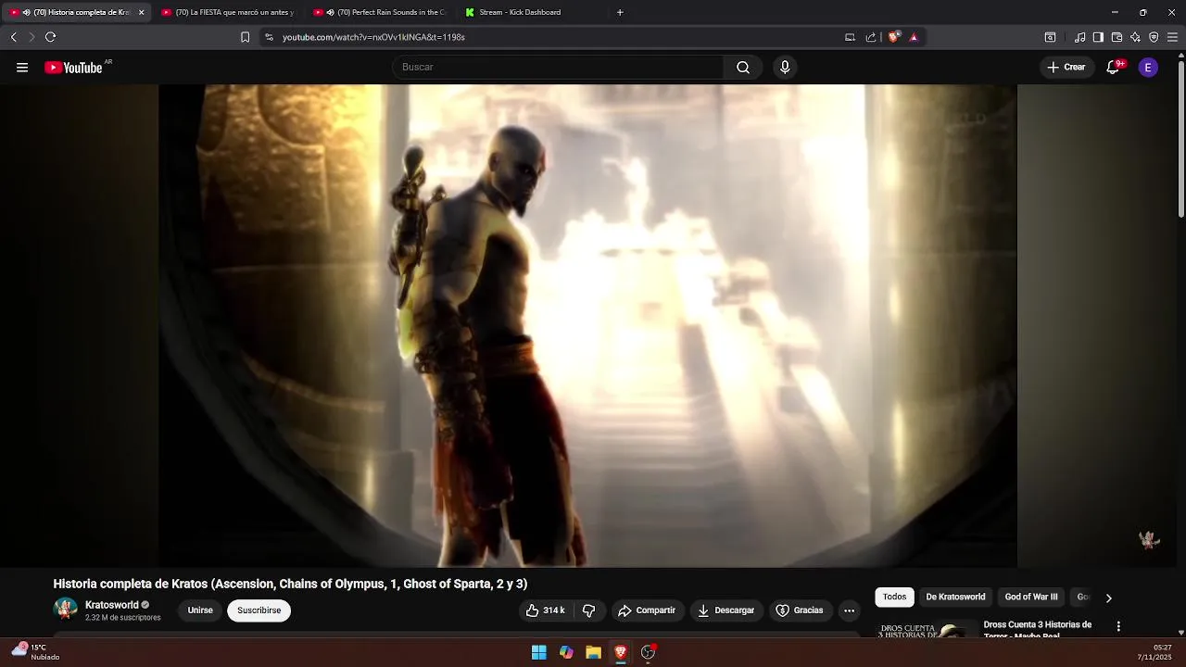The width and height of the screenshot is (1186, 667).
Task: Click the Brave icon in taskbar
Action: [x=621, y=652]
